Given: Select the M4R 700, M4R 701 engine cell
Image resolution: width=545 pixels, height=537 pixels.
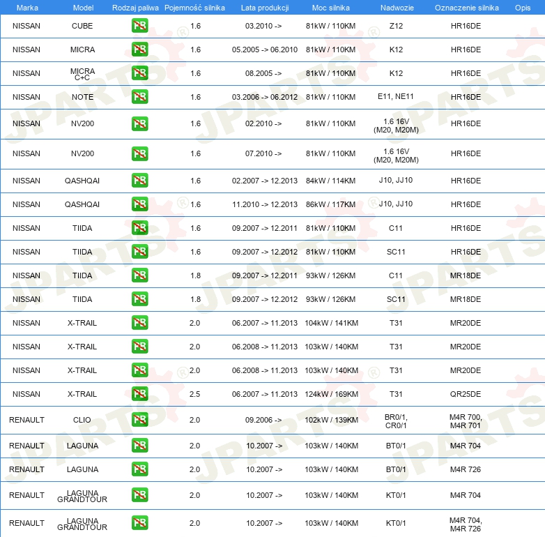Looking at the screenshot, I should pyautogui.click(x=466, y=421).
